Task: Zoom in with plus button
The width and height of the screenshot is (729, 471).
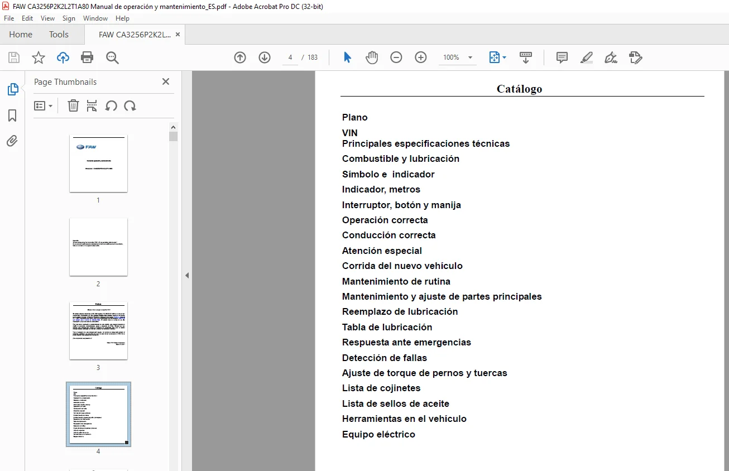Action: click(421, 57)
